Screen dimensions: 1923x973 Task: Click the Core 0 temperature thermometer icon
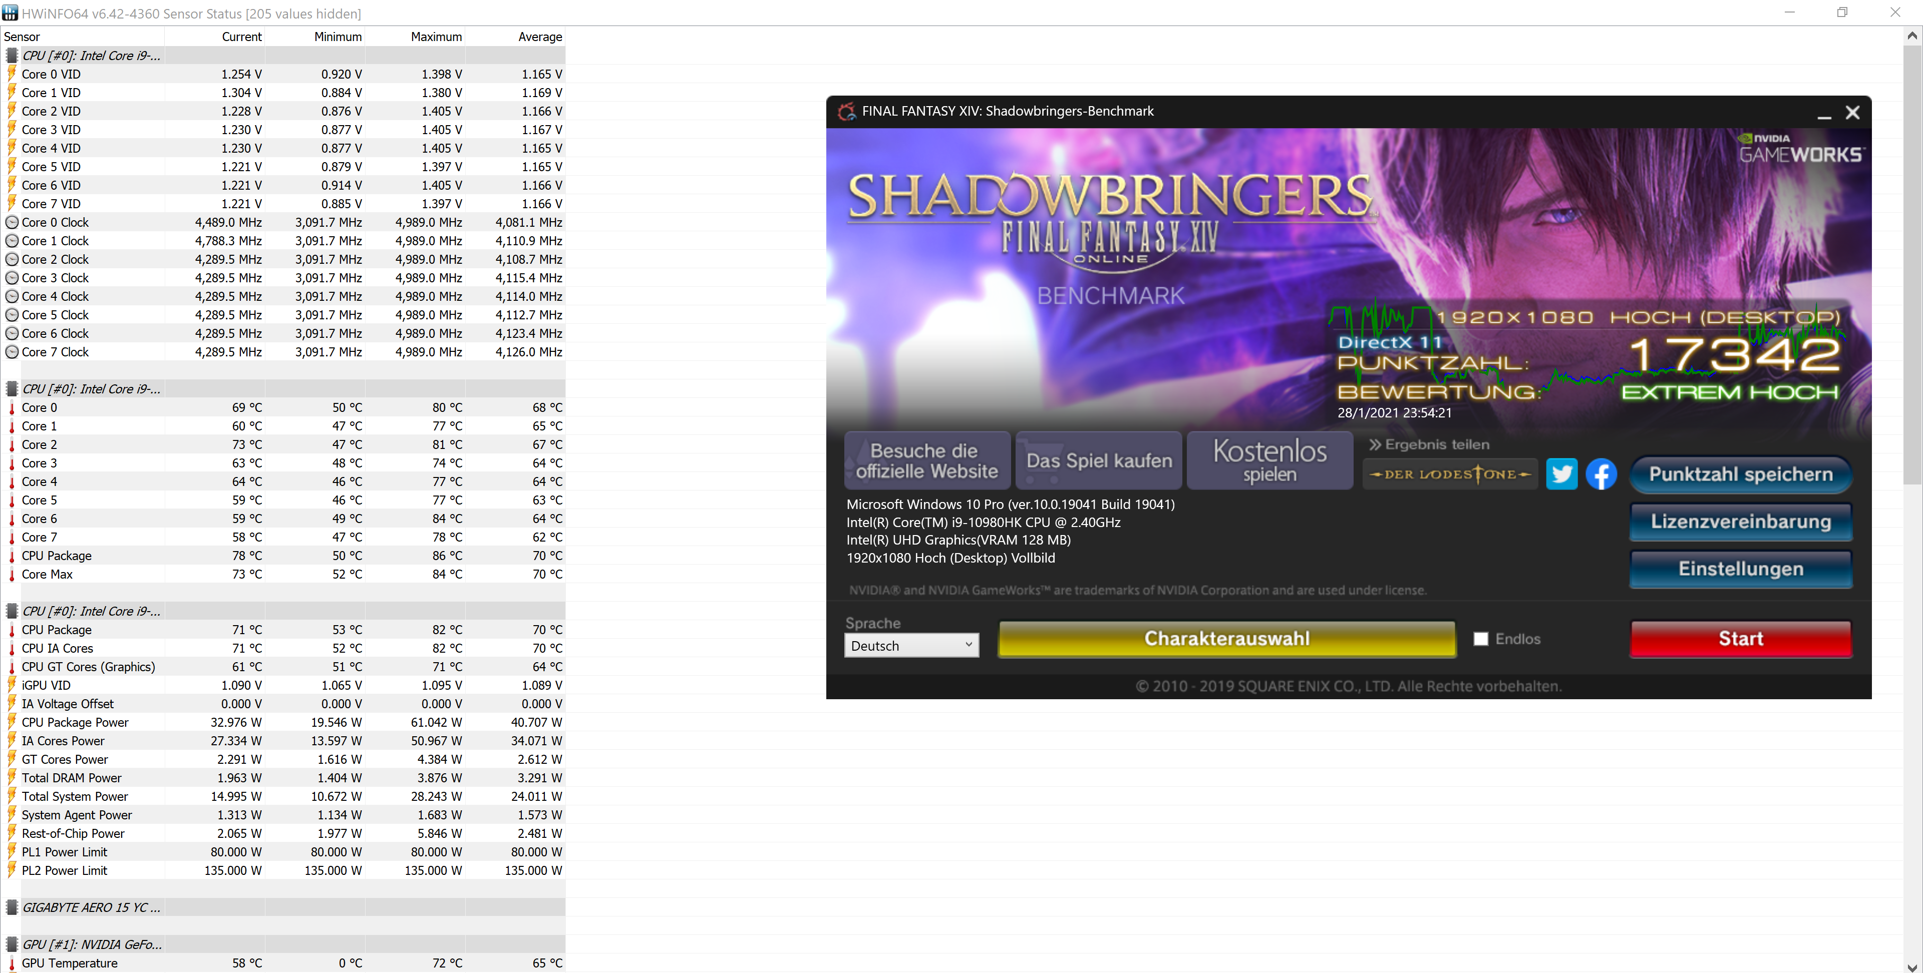pyautogui.click(x=12, y=407)
